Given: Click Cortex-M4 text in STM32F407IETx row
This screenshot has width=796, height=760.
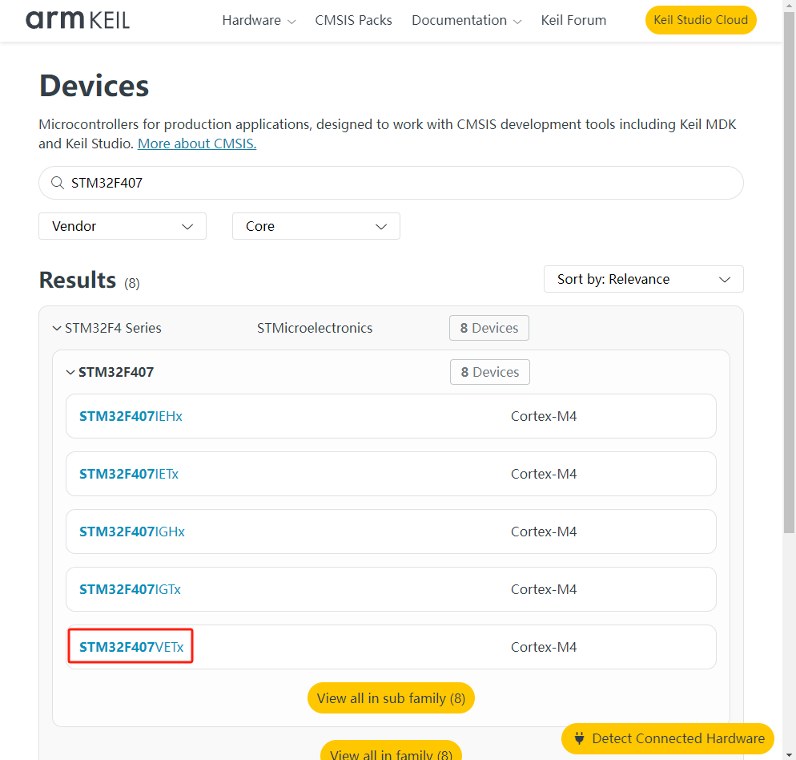Looking at the screenshot, I should [x=543, y=474].
